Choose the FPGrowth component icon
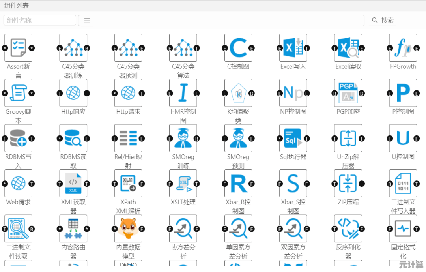The width and height of the screenshot is (426, 272). 403,48
